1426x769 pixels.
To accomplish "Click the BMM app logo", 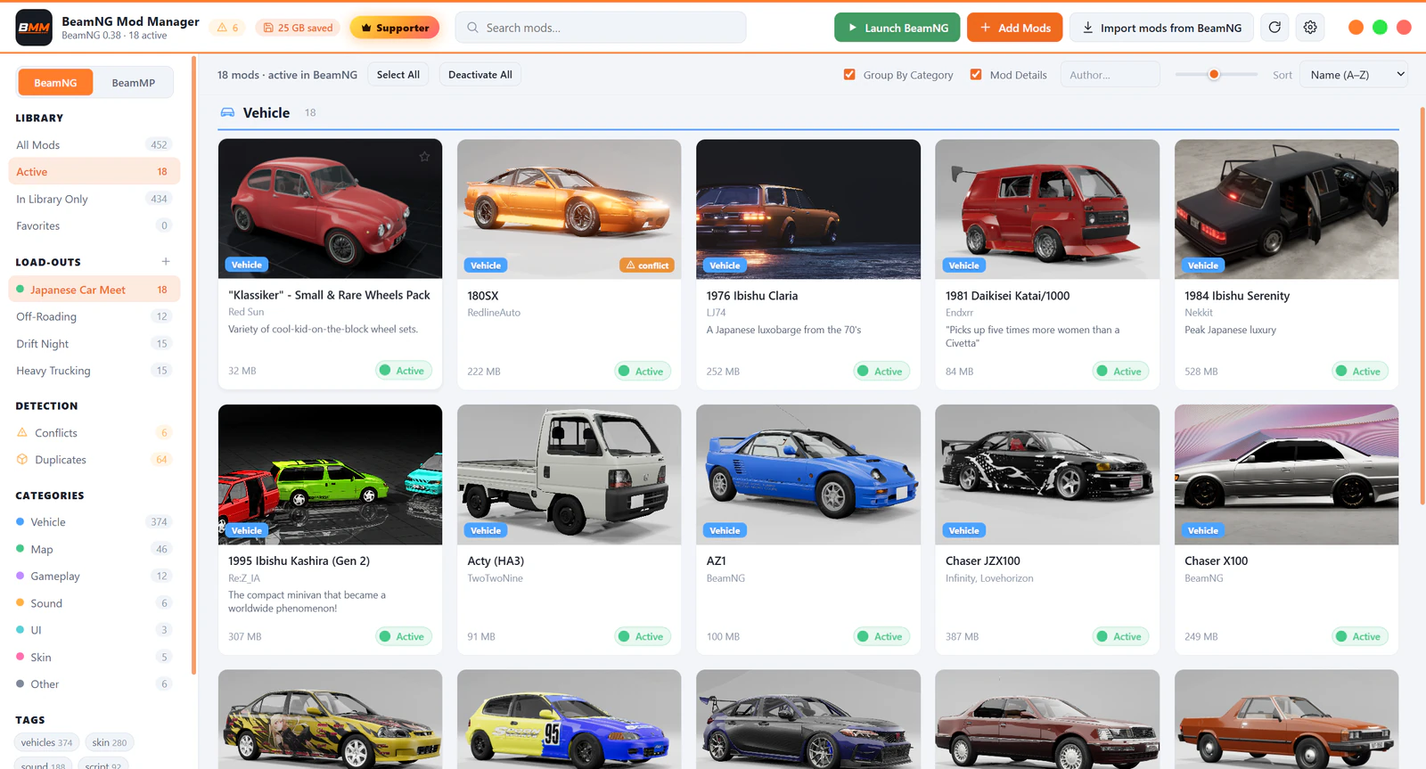I will pos(34,28).
